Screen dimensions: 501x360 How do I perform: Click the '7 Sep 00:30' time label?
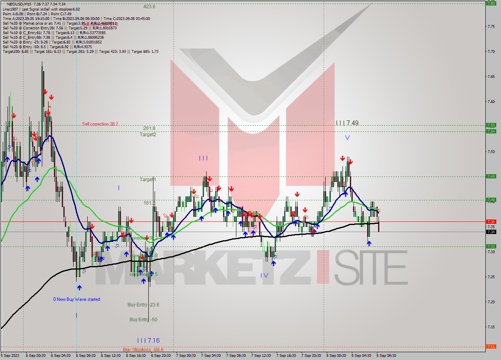pos(186,356)
